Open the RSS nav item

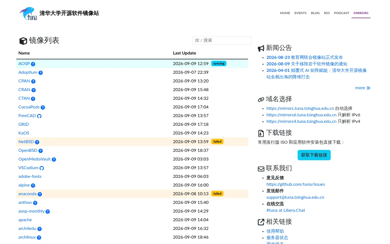pyautogui.click(x=327, y=13)
